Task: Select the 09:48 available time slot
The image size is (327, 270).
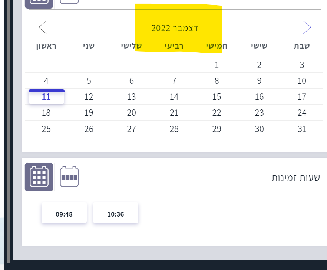Action: point(64,214)
